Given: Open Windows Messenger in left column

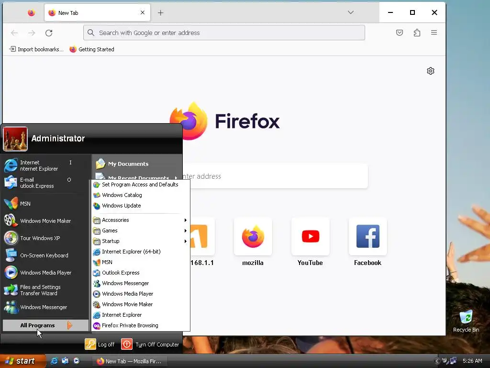Looking at the screenshot, I should 46,307.
